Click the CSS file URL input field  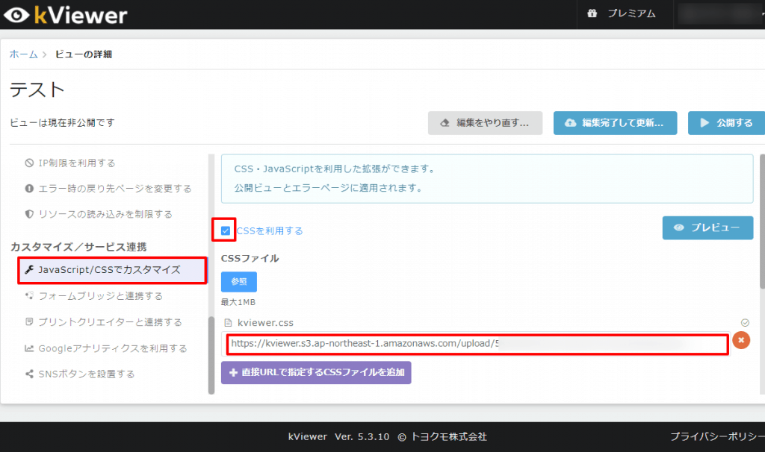477,344
